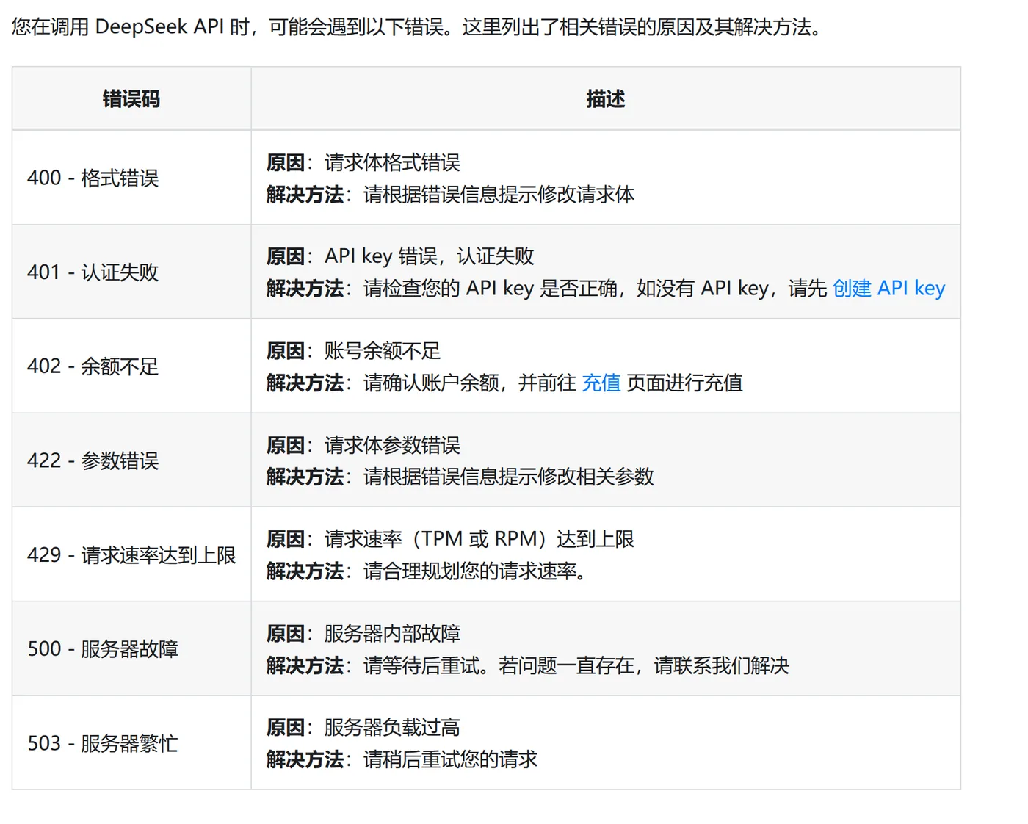Click the text '请根据错误信息提示修改相关参数'
Image resolution: width=1028 pixels, height=824 pixels.
(x=508, y=477)
